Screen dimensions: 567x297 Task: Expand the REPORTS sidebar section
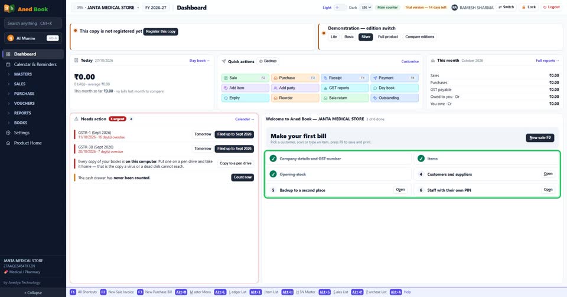[x=22, y=113]
